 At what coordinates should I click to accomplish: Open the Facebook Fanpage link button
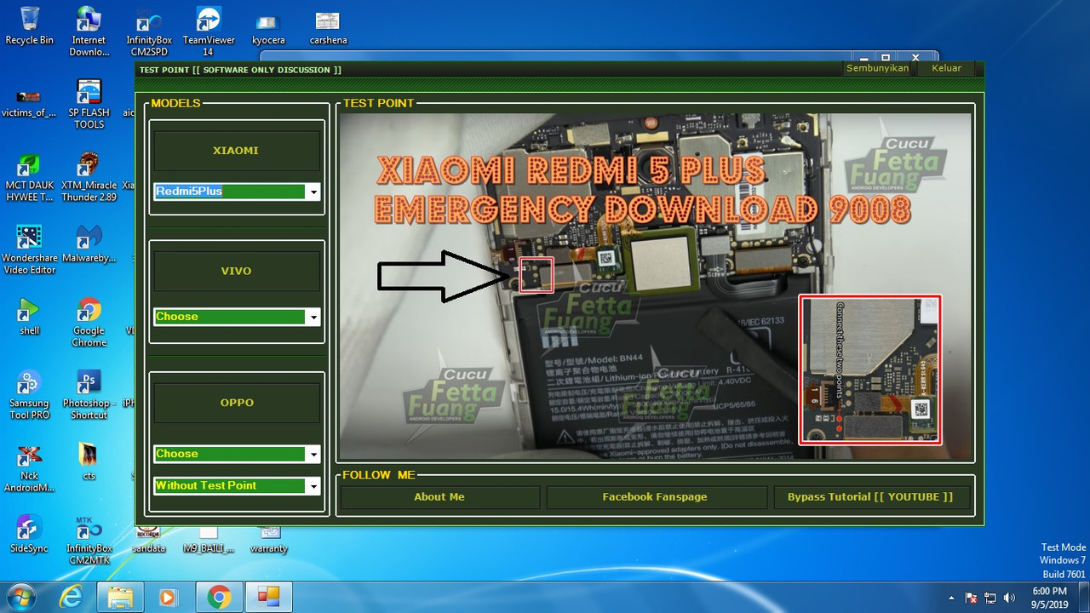(x=655, y=497)
